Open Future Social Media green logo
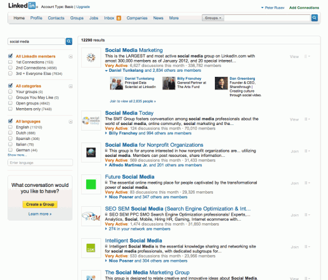 91,184
